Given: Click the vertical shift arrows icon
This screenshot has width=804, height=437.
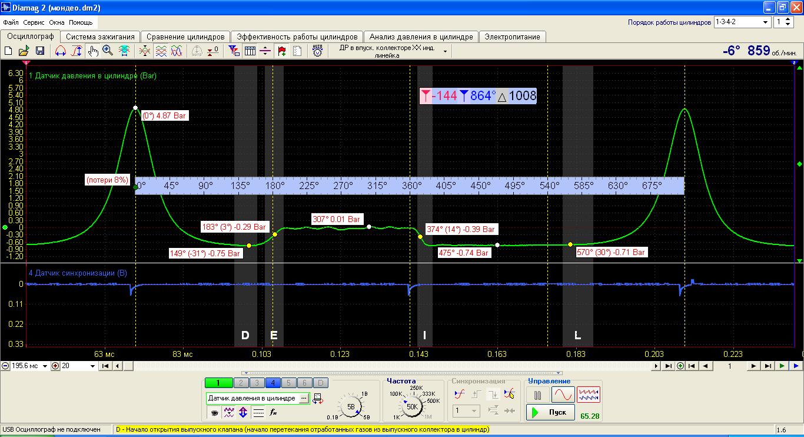Looking at the screenshot, I should point(244,412).
